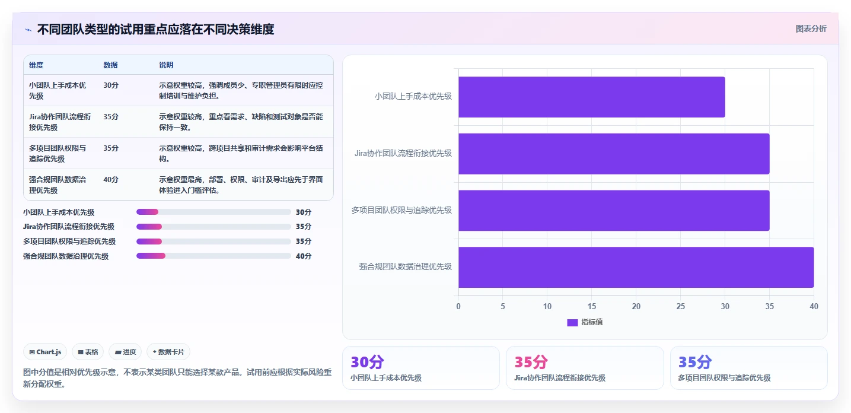
Task: Click the x-axis tick label 5
Action: [503, 306]
